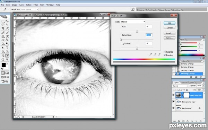This screenshot has height=130, width=208.
Task: Select the History Brush tool
Action: click(7, 36)
